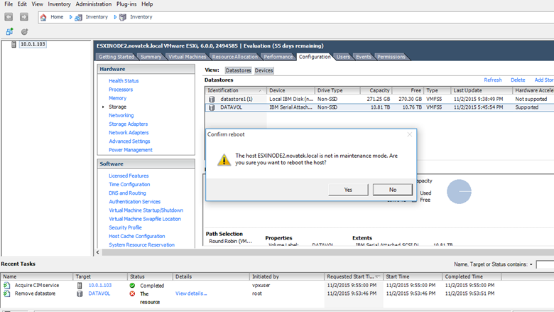554x312 pixels.
Task: Switch to the Virtual Machines tab
Action: (x=187, y=57)
